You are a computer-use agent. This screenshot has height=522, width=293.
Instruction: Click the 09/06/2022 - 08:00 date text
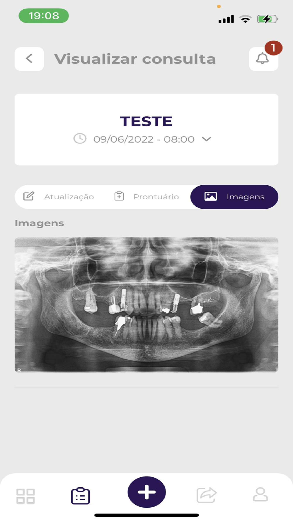[144, 139]
